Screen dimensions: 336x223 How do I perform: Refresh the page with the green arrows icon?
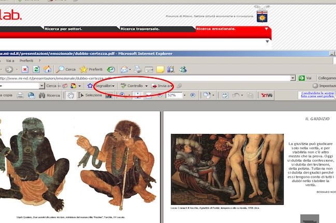(36, 69)
